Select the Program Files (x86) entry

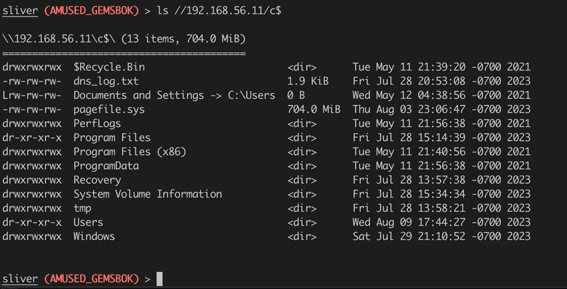coord(130,151)
